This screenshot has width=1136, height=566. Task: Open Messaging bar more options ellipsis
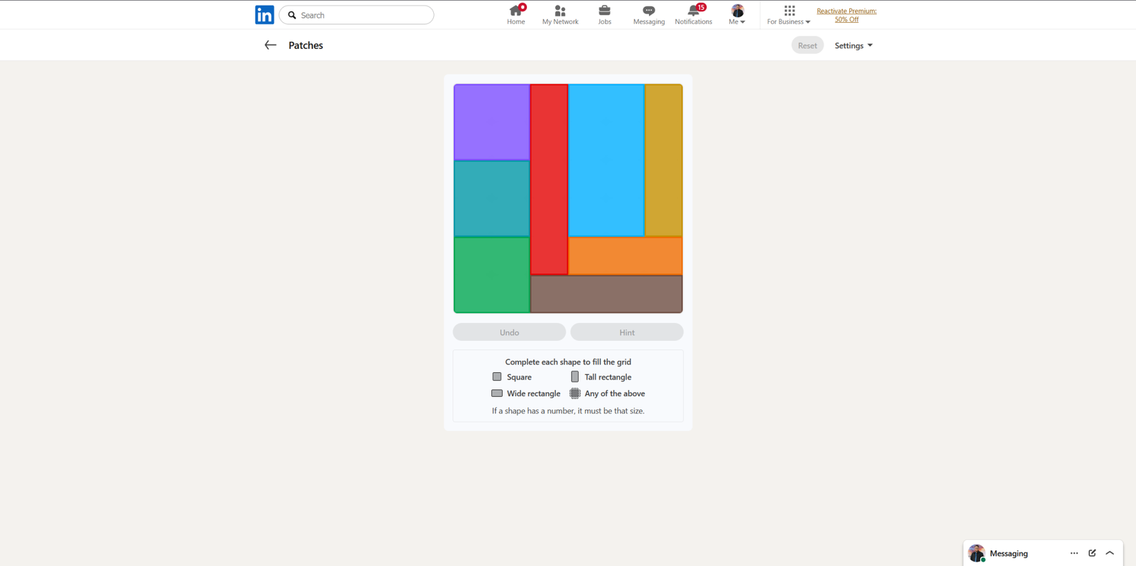click(1074, 553)
